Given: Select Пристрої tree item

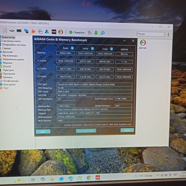Looking at the screenshot, I should coord(8,70).
